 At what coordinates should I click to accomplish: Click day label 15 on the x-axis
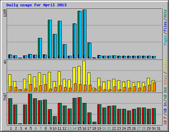click(79, 128)
